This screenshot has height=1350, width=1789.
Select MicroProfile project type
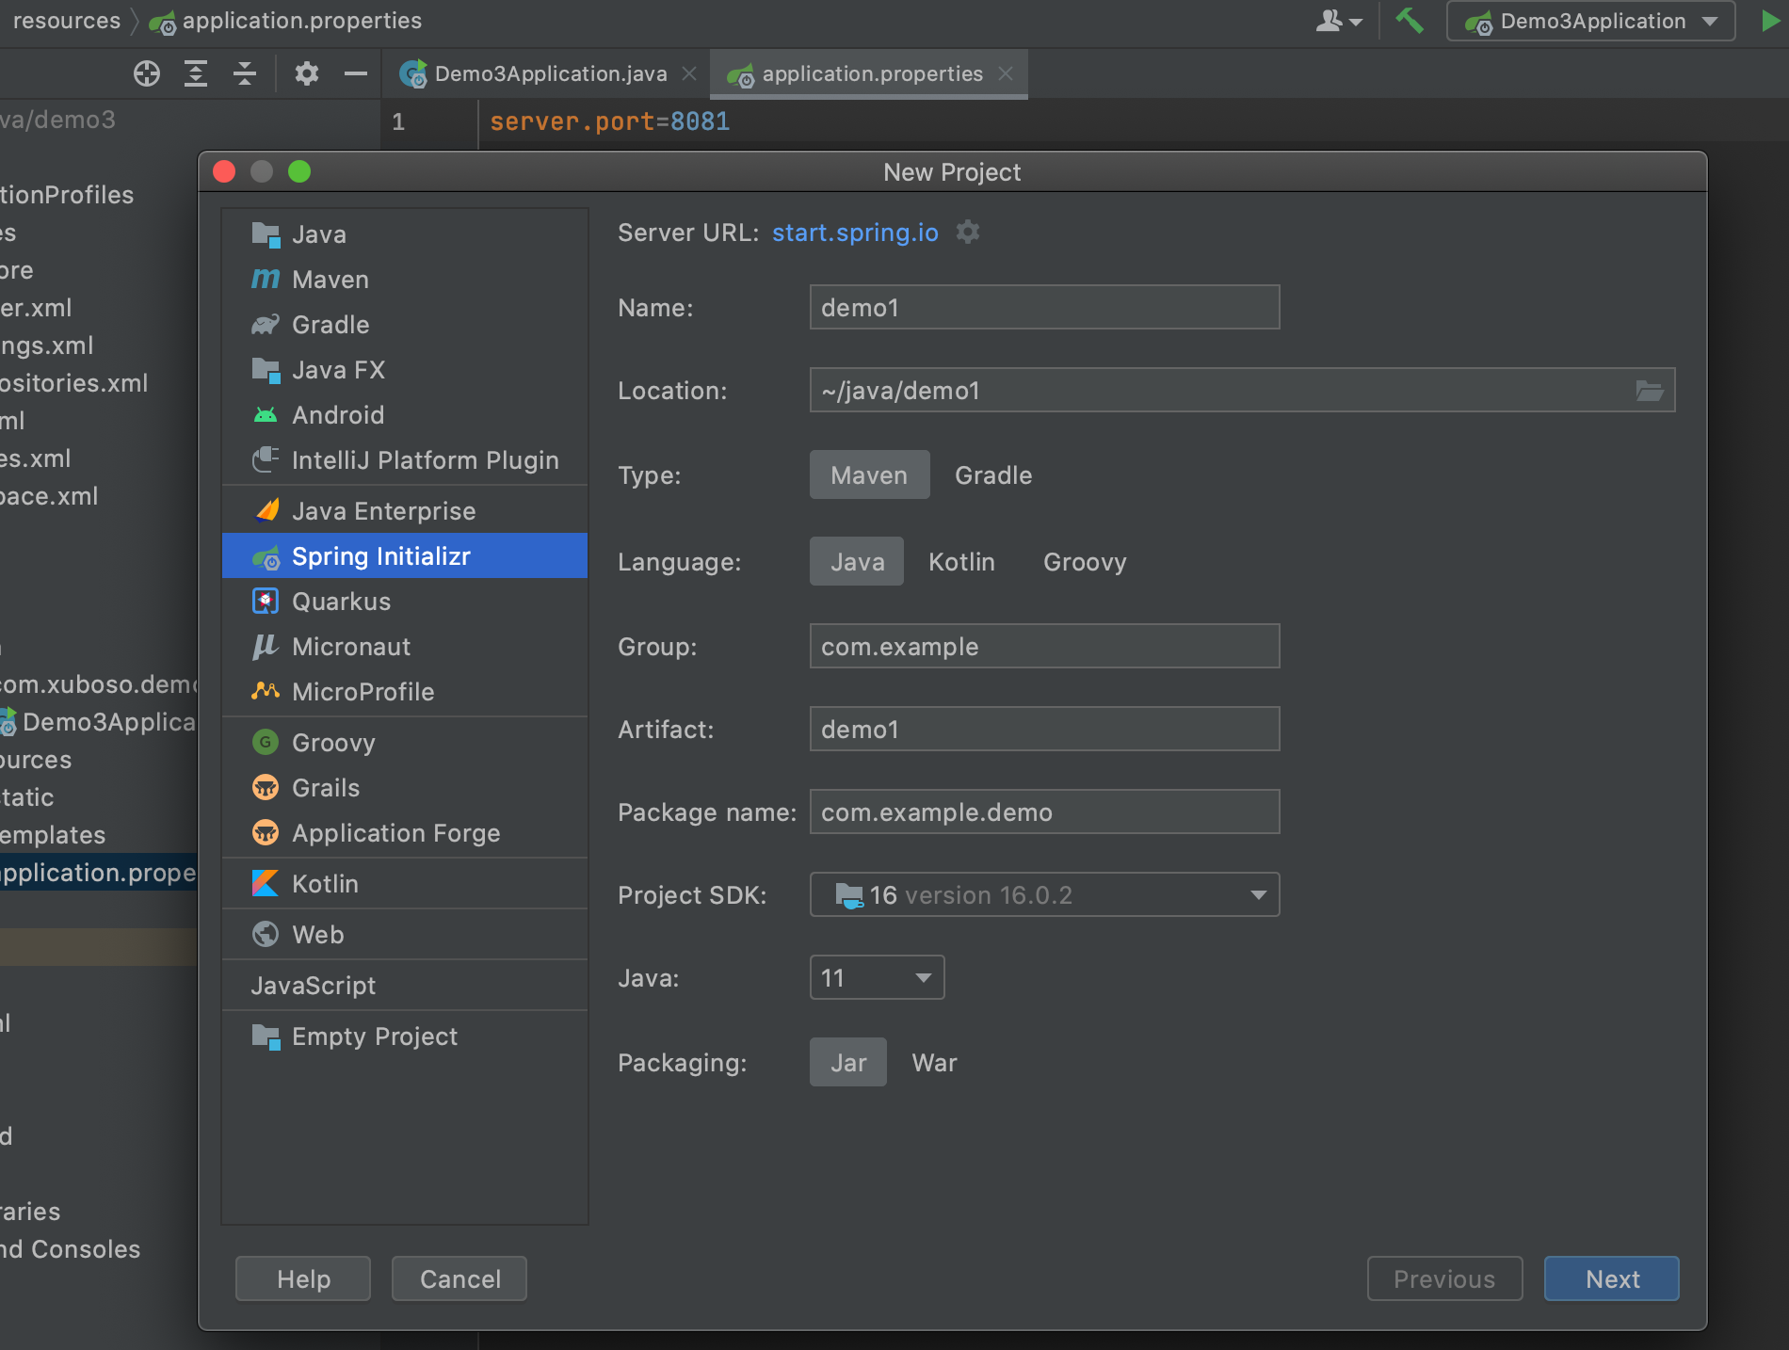tap(405, 692)
